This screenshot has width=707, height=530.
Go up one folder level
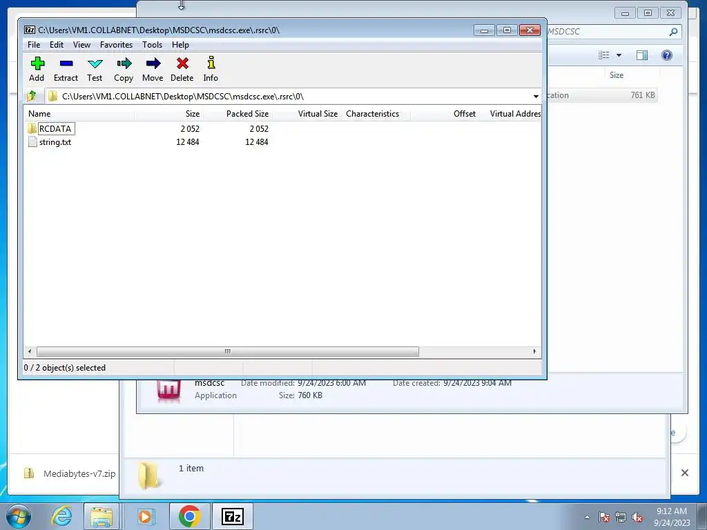click(x=32, y=96)
